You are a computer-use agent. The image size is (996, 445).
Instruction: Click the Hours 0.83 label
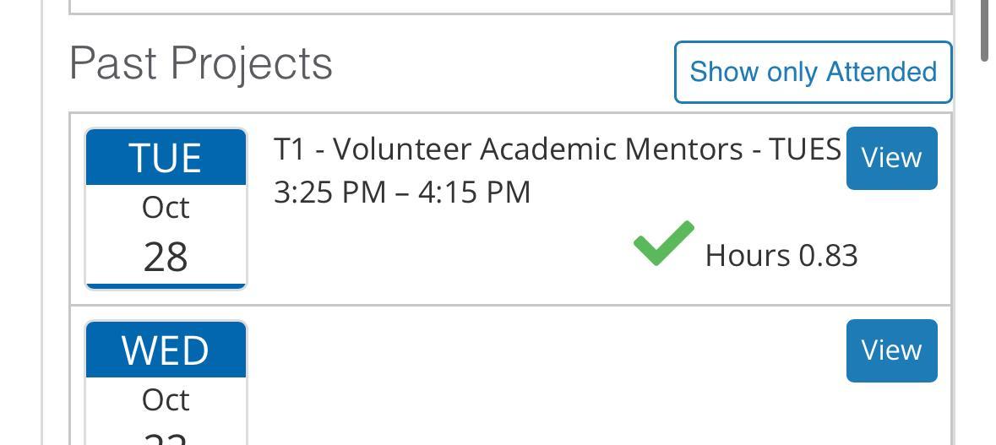coord(781,255)
